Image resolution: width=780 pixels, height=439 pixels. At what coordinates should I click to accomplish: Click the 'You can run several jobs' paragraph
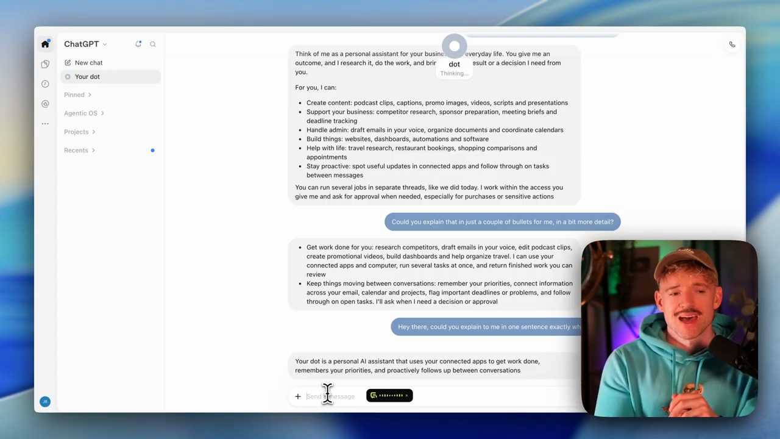tap(429, 192)
